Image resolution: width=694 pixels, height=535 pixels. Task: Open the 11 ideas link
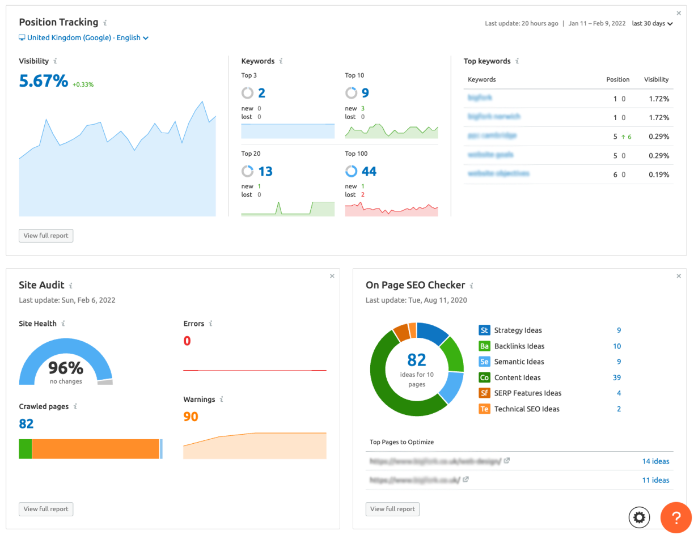click(x=655, y=480)
